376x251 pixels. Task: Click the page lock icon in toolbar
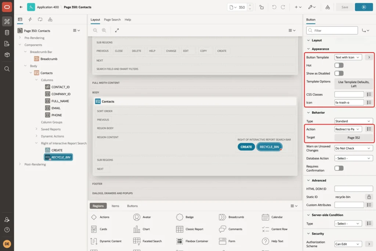[261, 7]
